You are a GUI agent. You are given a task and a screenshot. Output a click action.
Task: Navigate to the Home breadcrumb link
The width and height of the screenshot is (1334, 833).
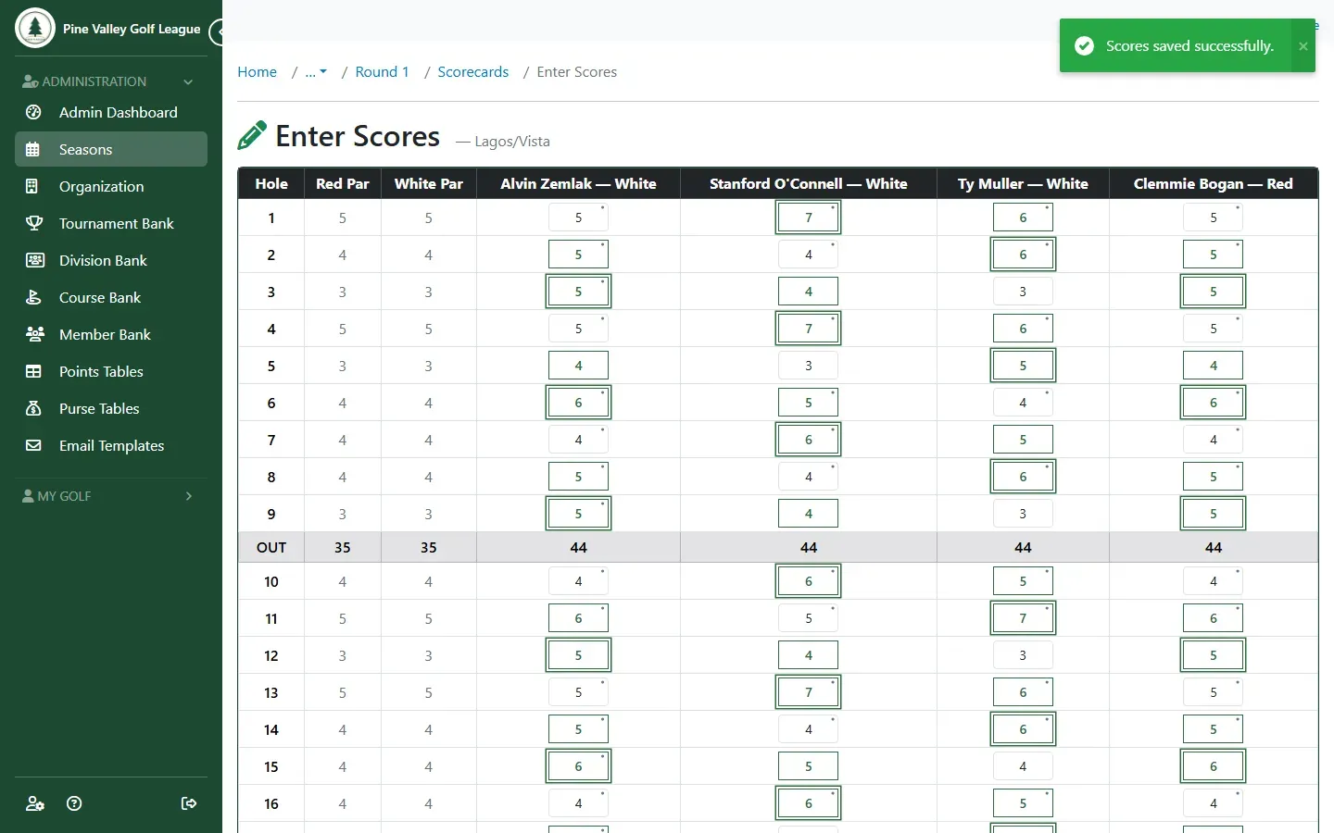[257, 71]
